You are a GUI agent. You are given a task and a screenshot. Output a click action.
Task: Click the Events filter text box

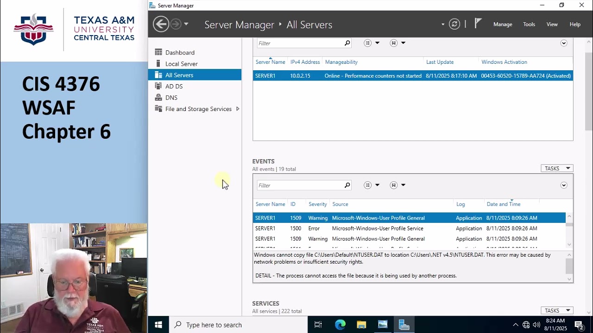click(301, 185)
